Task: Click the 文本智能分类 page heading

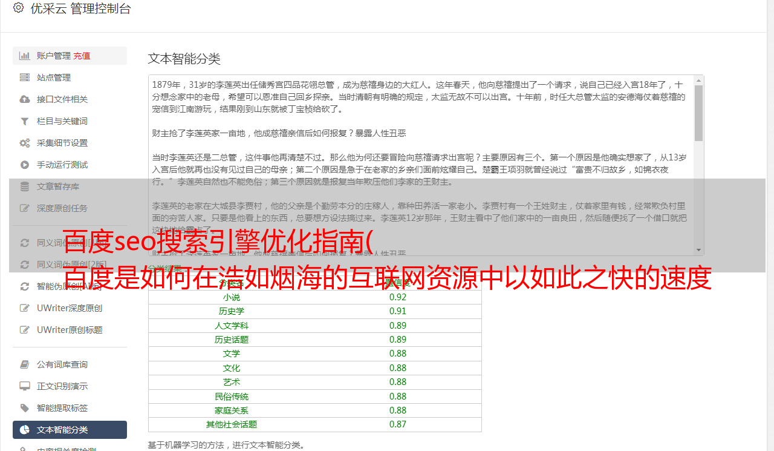Action: point(184,59)
